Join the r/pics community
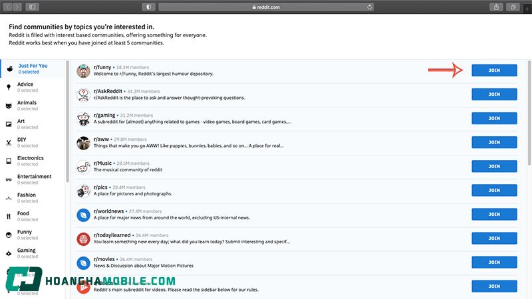Viewport: 532px width, 299px height. 494,190
